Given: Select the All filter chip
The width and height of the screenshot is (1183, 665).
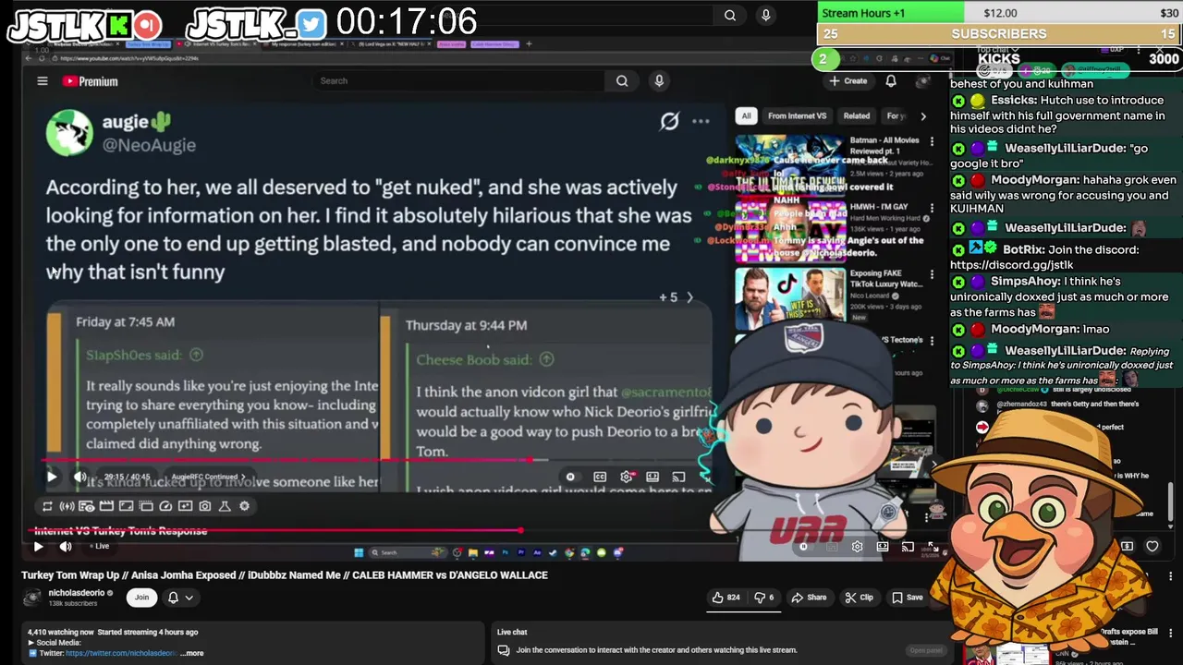Looking at the screenshot, I should point(746,116).
